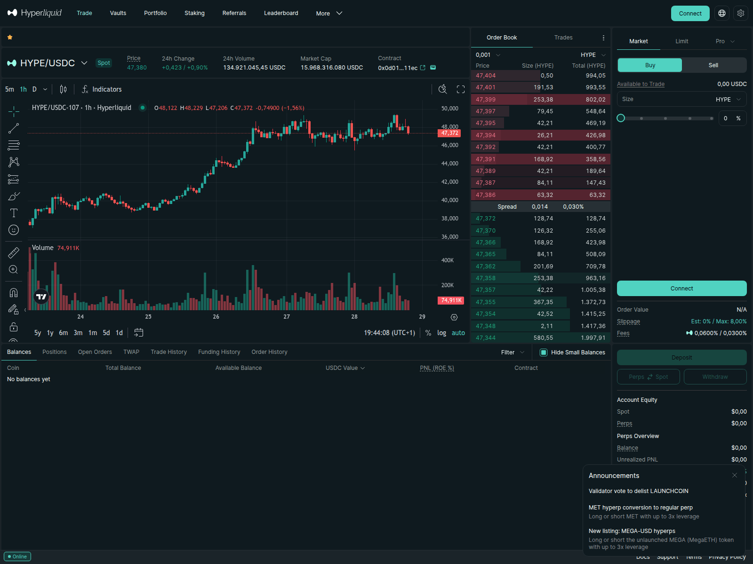The image size is (753, 564).
Task: Open the Open Orders tab
Action: [95, 352]
